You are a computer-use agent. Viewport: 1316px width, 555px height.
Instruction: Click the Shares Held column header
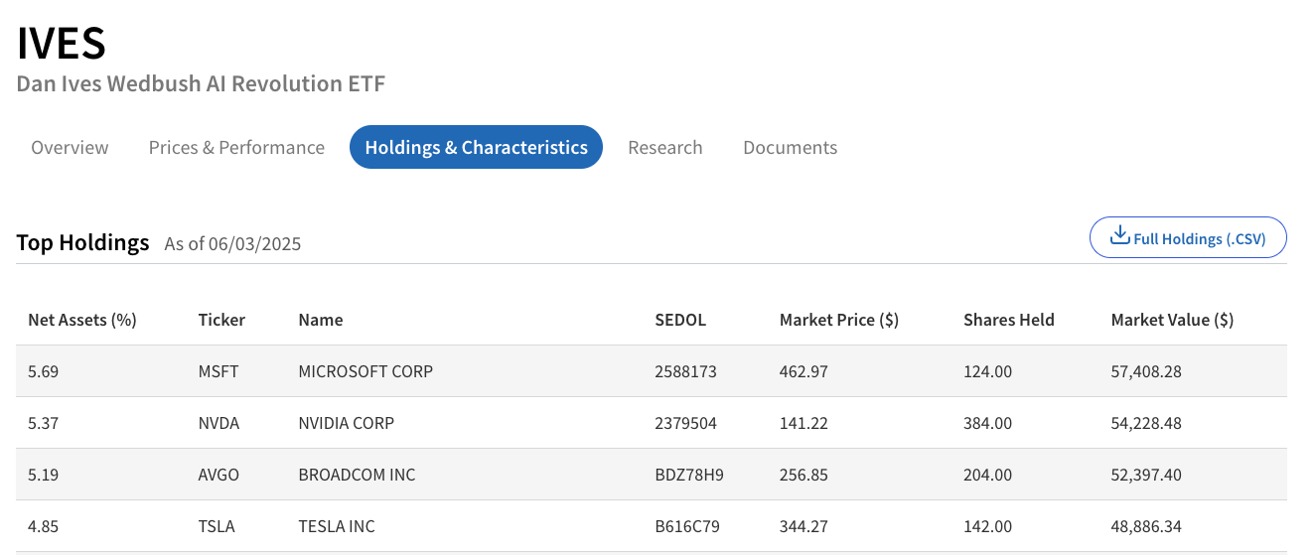(1008, 320)
